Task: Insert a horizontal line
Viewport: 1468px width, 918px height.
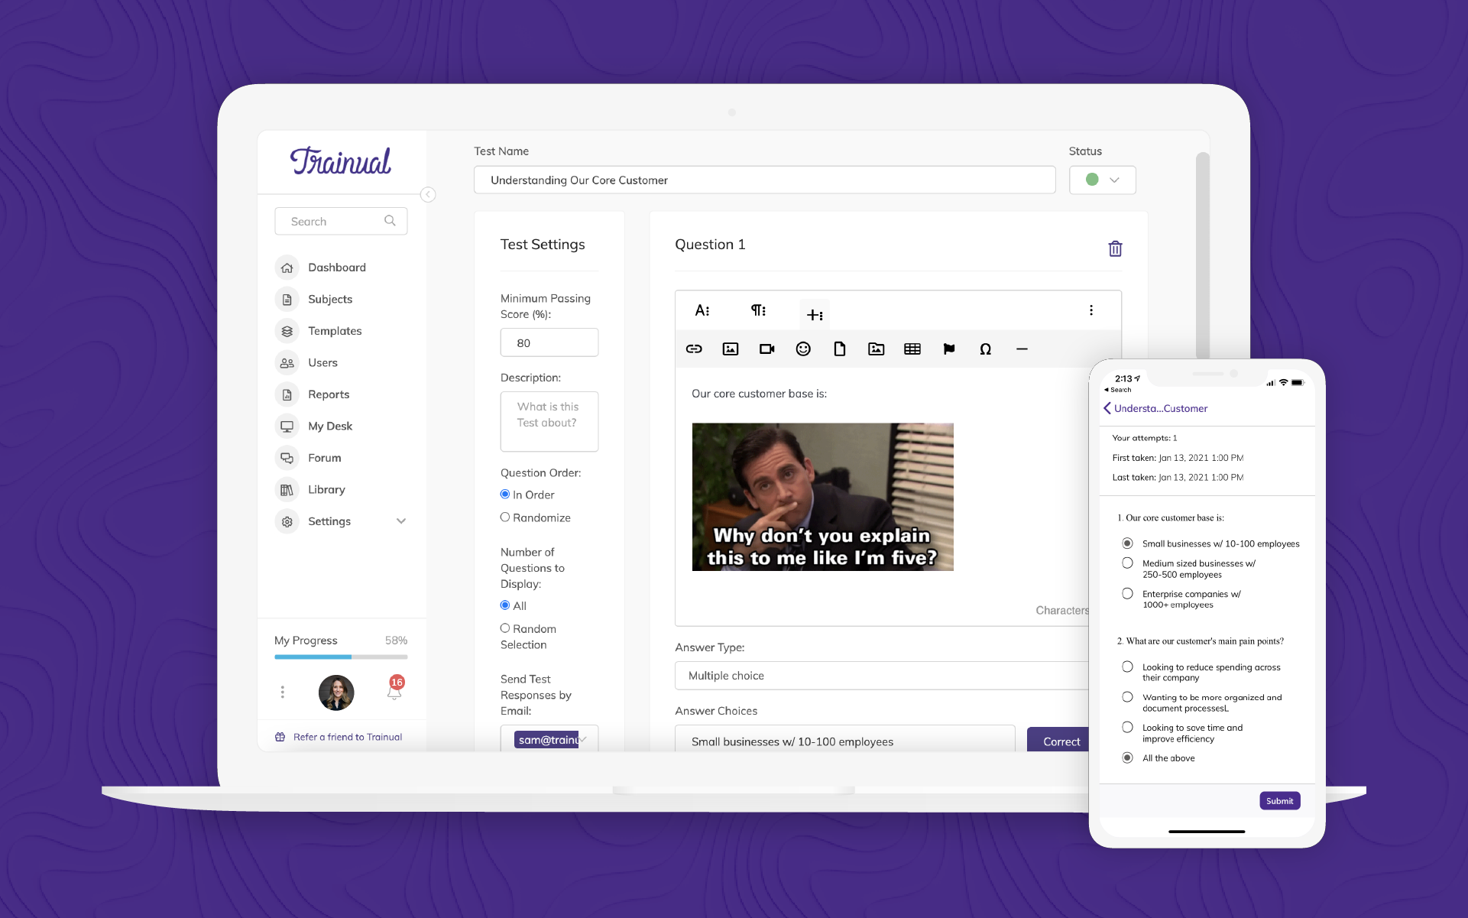Action: coord(1022,349)
